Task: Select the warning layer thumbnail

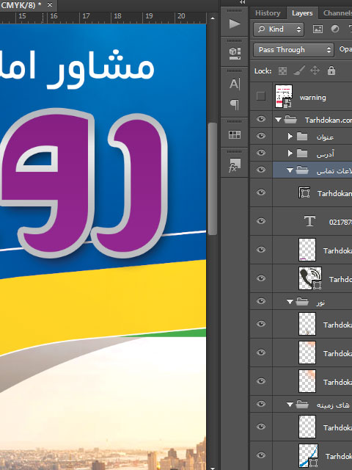Action: click(284, 96)
